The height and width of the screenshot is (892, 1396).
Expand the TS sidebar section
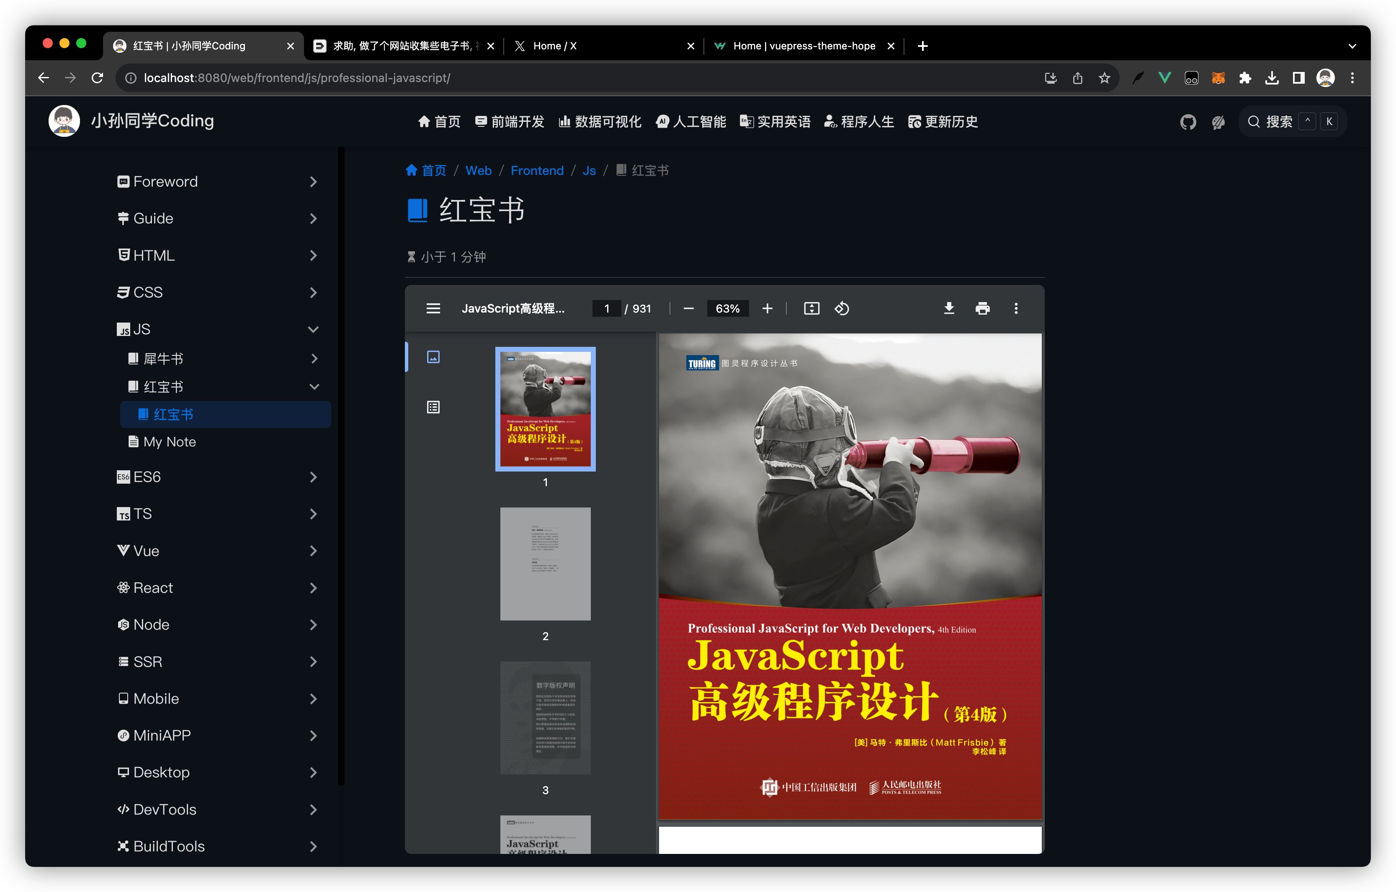pyautogui.click(x=218, y=514)
